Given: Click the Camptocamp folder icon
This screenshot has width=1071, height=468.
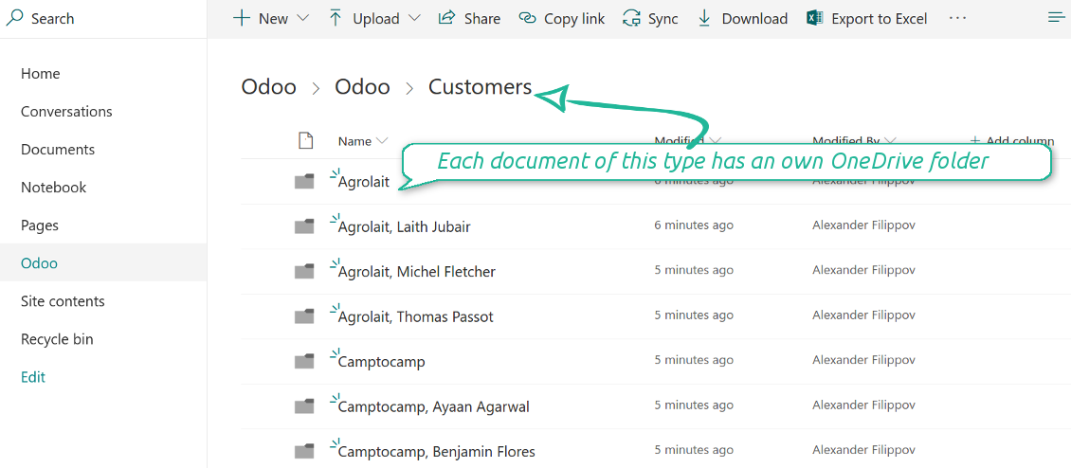Looking at the screenshot, I should tap(304, 361).
